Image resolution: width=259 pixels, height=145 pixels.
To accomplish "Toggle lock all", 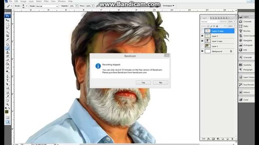I will 217,26.
